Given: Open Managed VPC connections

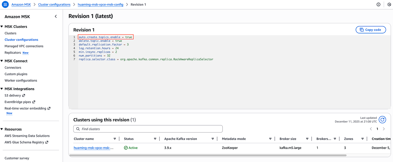Looking at the screenshot, I should (x=24, y=46).
